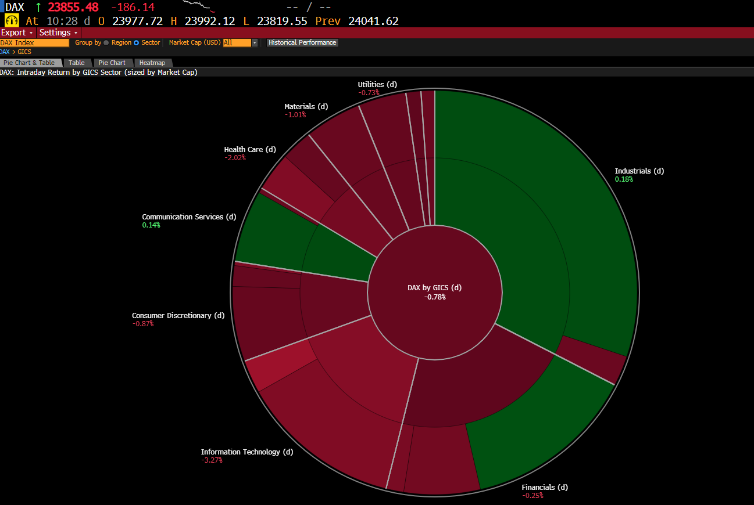Image resolution: width=754 pixels, height=505 pixels.
Task: Click the Information Technology sector label
Action: point(247,452)
